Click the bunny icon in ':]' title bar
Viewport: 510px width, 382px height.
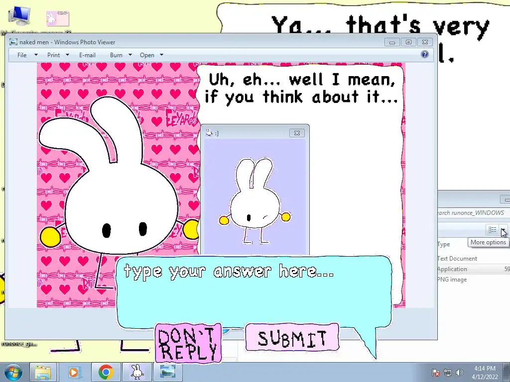tap(209, 132)
